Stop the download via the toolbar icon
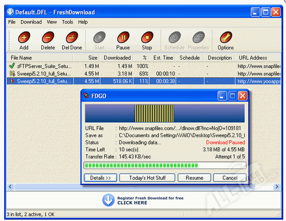 (x=146, y=38)
